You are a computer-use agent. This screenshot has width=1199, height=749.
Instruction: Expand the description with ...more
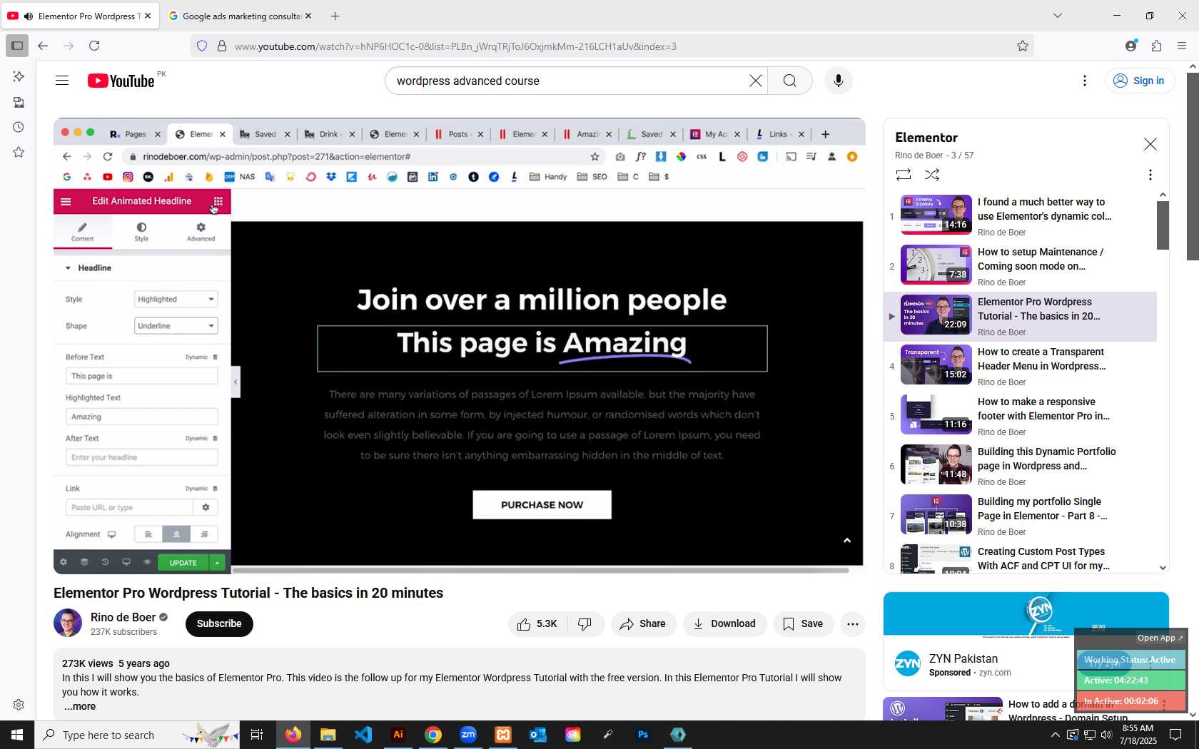click(x=79, y=707)
